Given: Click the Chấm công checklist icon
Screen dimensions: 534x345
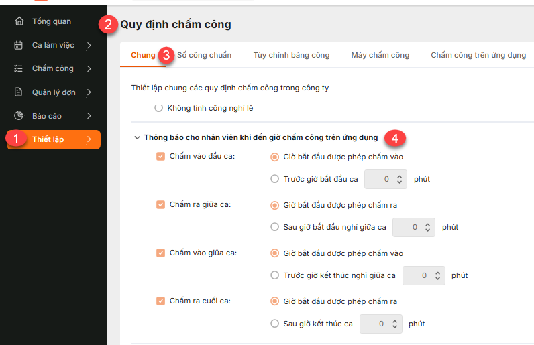Looking at the screenshot, I should tap(19, 69).
